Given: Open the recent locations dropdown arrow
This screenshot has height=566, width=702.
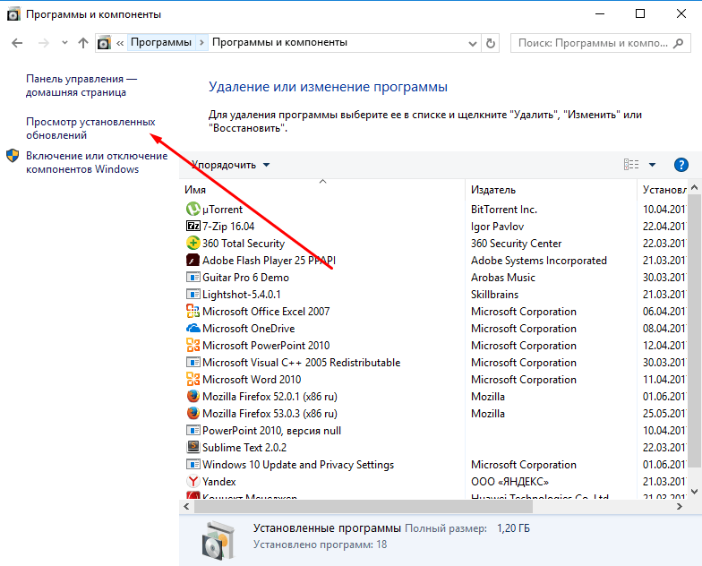Looking at the screenshot, I should tap(64, 43).
